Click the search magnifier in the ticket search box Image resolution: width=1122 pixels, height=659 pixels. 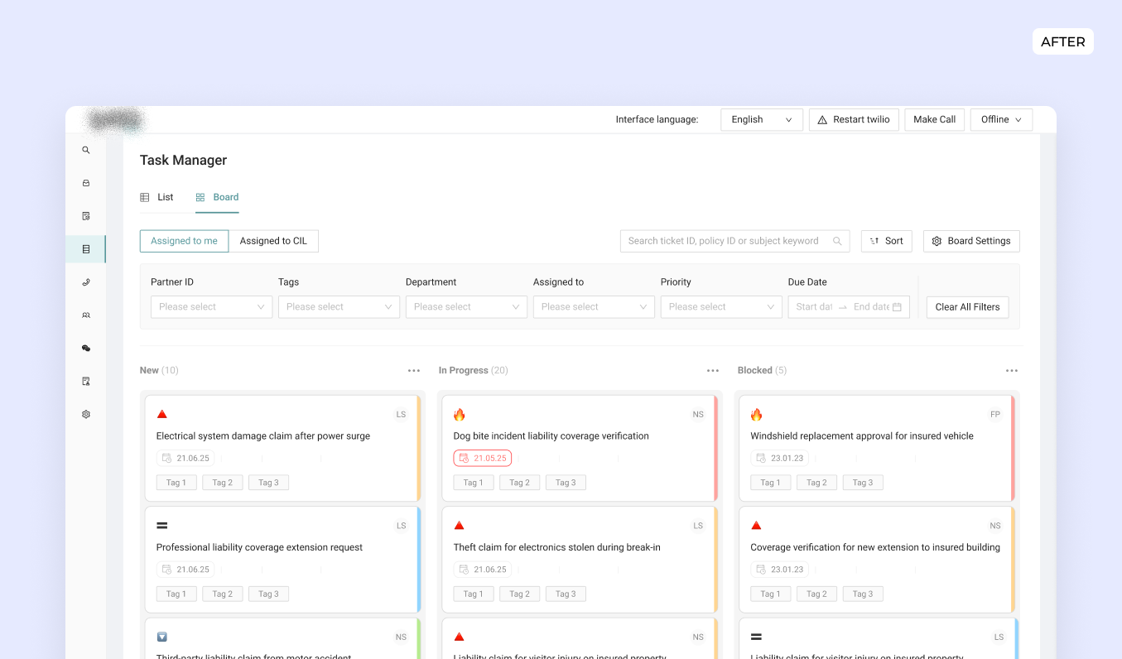coord(837,241)
